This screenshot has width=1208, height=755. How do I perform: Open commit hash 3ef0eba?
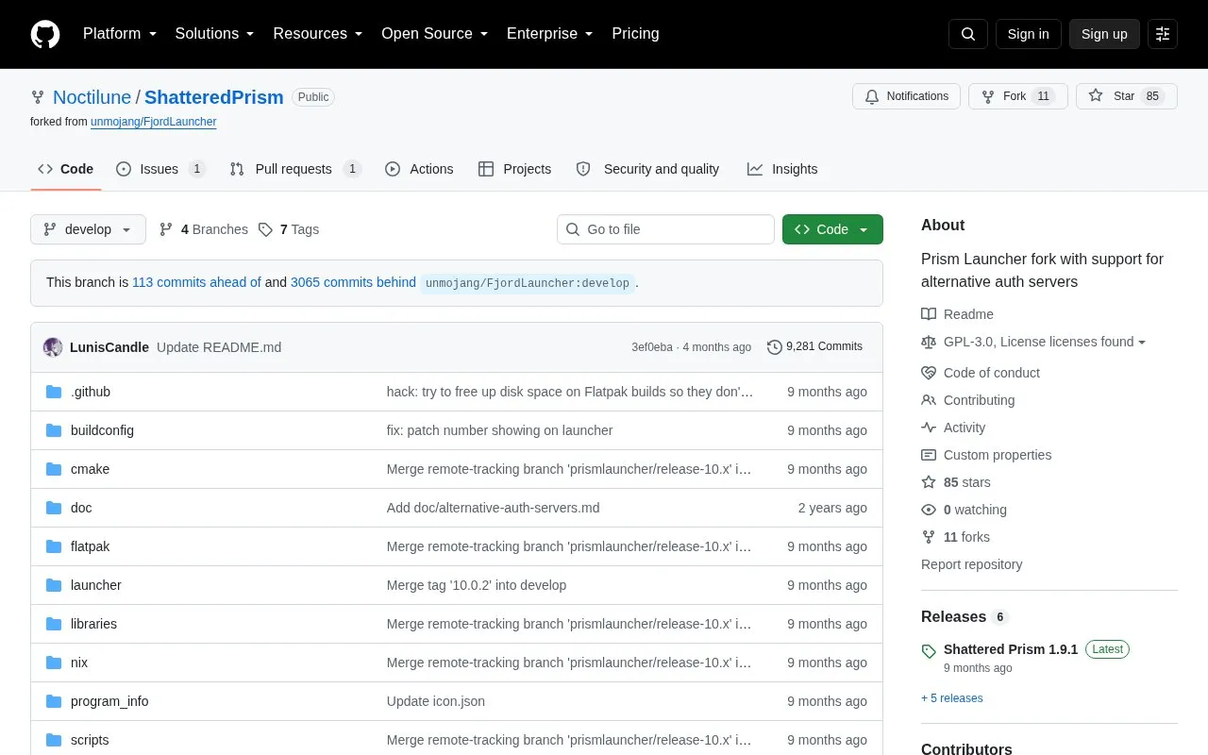pos(652,347)
